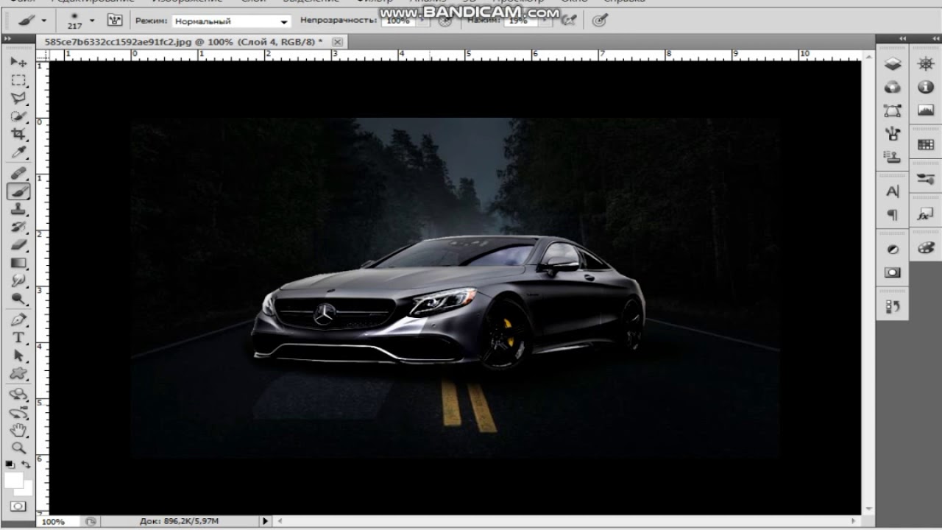Select the Eyedropper tool

(18, 153)
